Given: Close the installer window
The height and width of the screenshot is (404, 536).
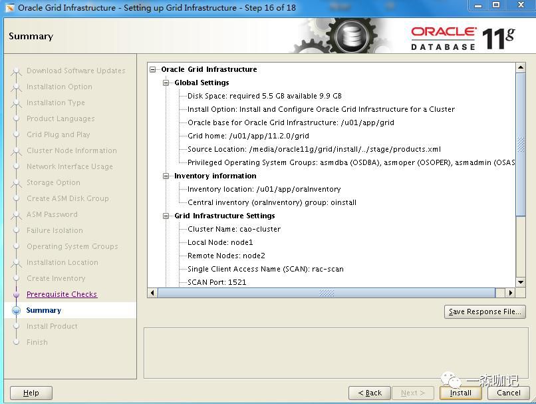Looking at the screenshot, I should click(x=521, y=5).
